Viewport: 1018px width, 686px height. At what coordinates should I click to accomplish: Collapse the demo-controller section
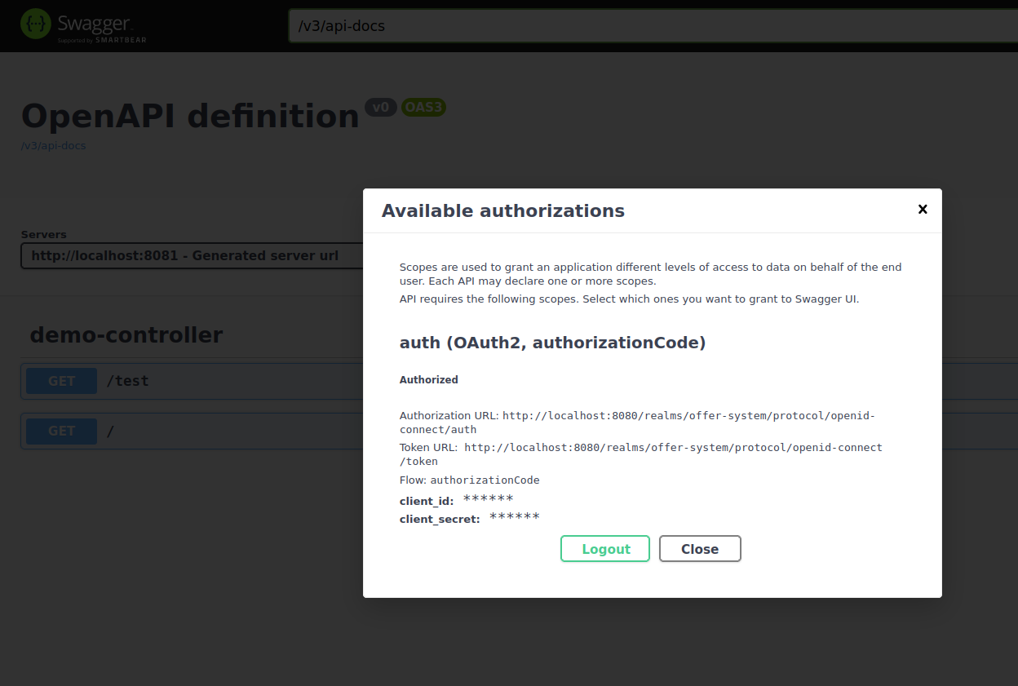pos(126,335)
